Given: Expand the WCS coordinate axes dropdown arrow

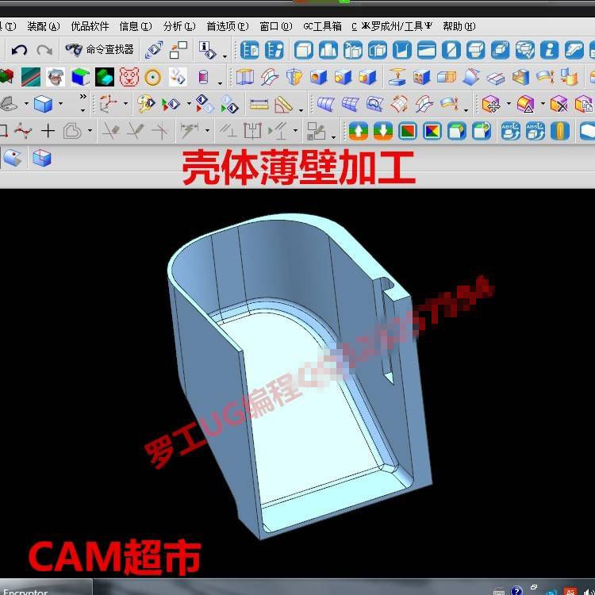Looking at the screenshot, I should (x=125, y=105).
